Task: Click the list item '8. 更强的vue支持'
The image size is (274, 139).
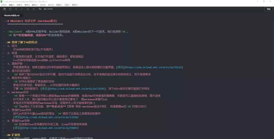Action: coord(18,121)
